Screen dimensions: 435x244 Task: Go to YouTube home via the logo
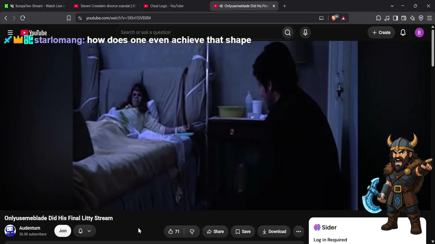click(33, 33)
